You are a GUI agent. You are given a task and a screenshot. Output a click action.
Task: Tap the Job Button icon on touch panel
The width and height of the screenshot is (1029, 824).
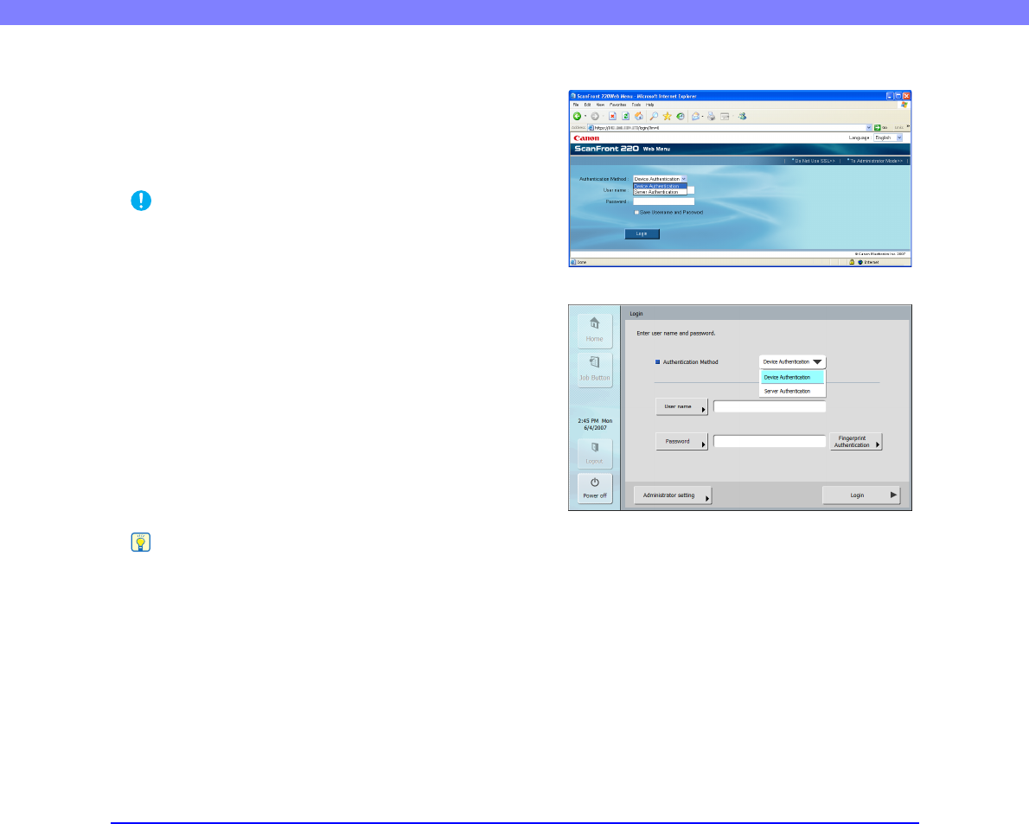(595, 370)
